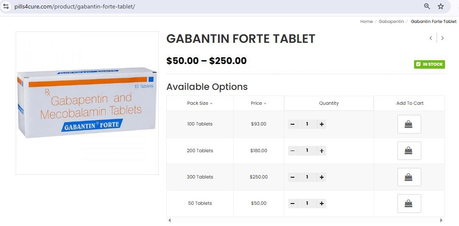Increase quantity for 300 Tablets

[x=322, y=177]
